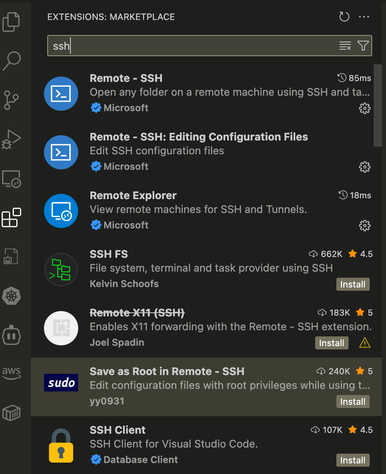
Task: Click the Remote Explorer extension logo
Action: [x=61, y=211]
